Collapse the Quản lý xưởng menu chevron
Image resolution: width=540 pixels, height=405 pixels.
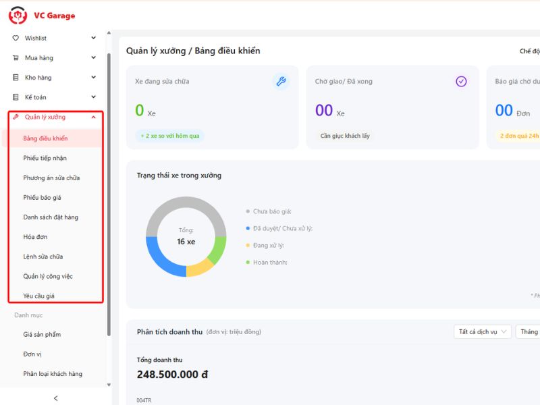click(93, 117)
